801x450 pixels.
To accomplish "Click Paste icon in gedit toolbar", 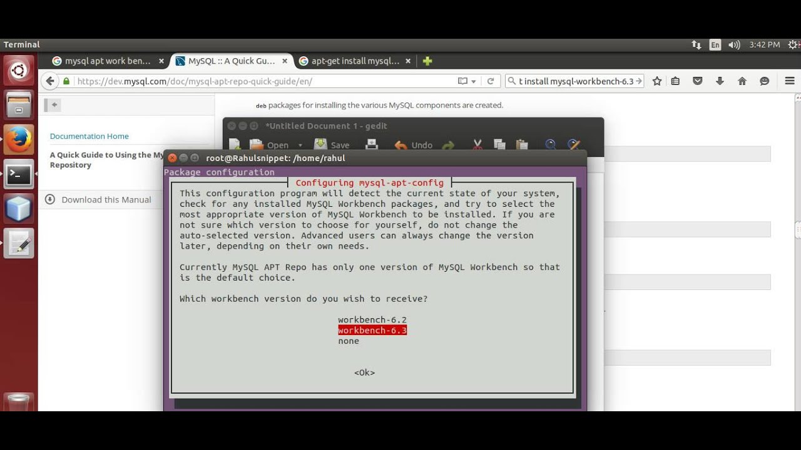I will pyautogui.click(x=522, y=144).
